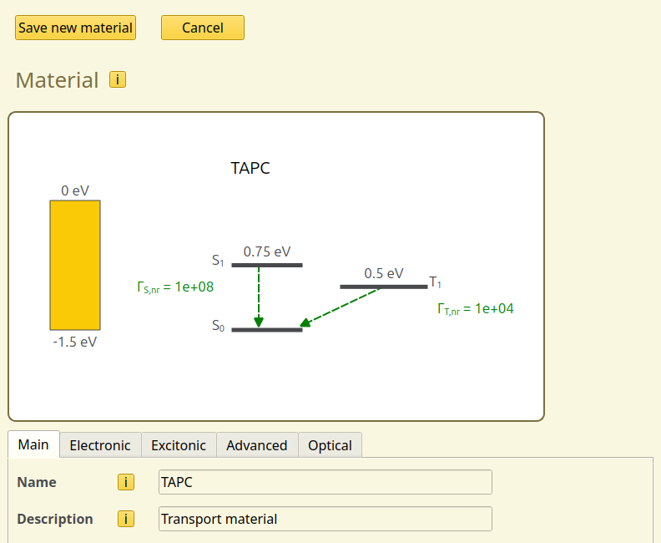Select the T1 energy level line
This screenshot has width=661, height=543.
click(383, 287)
